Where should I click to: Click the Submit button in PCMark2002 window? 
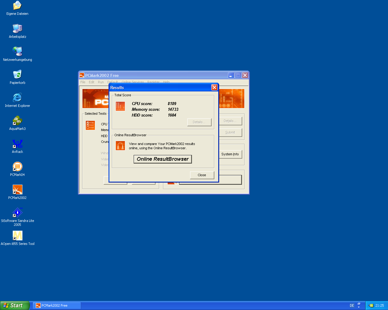pyautogui.click(x=230, y=132)
